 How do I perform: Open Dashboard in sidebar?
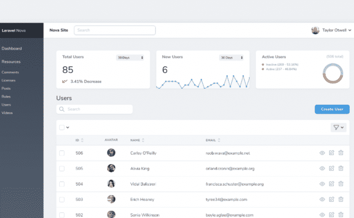coord(12,48)
